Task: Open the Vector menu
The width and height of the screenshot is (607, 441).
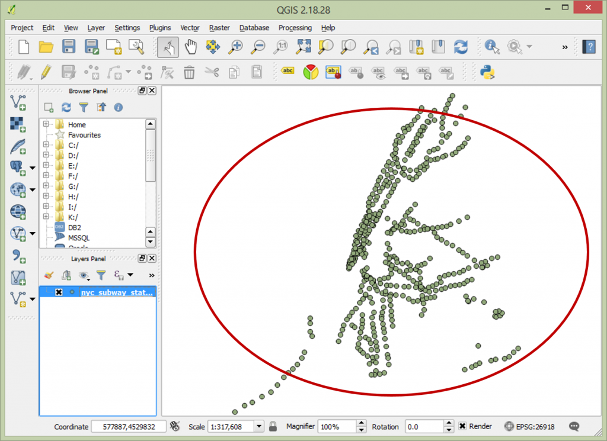Action: 190,28
